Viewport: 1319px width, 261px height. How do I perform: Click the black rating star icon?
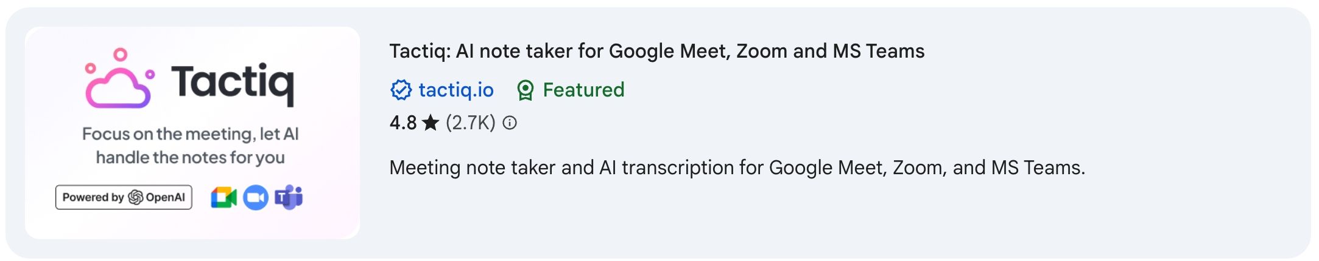pyautogui.click(x=431, y=123)
